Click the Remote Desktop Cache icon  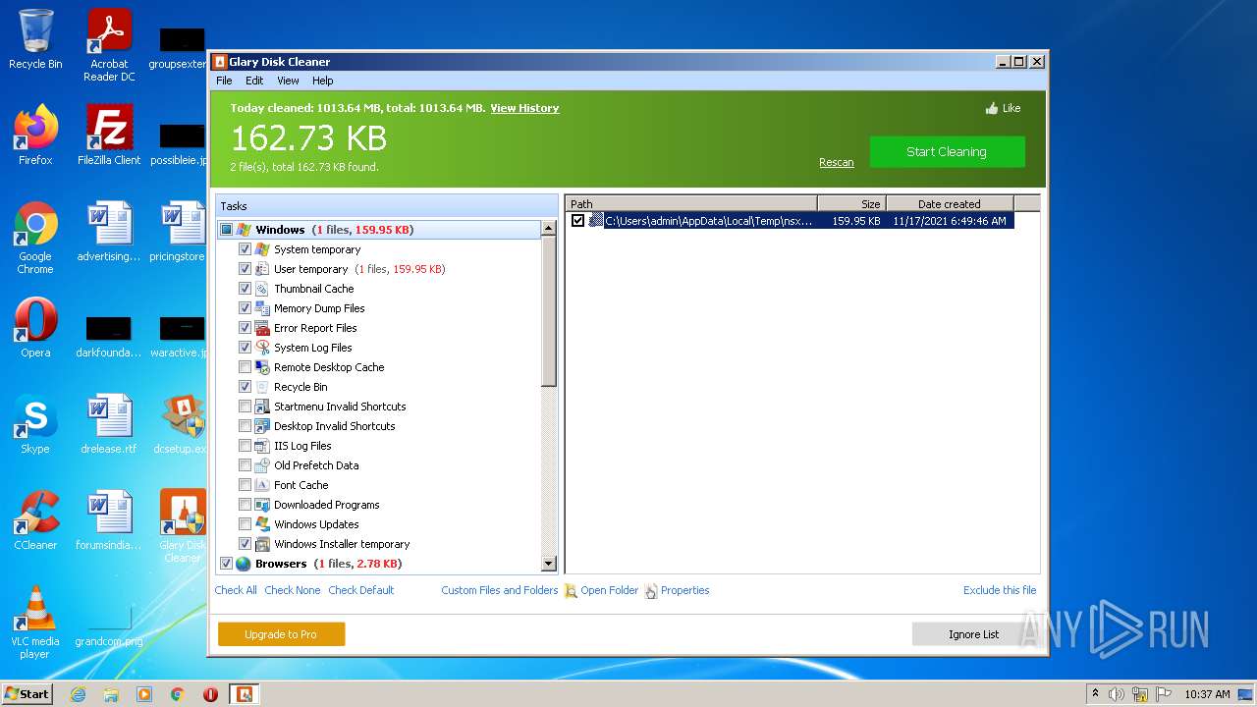coord(262,367)
